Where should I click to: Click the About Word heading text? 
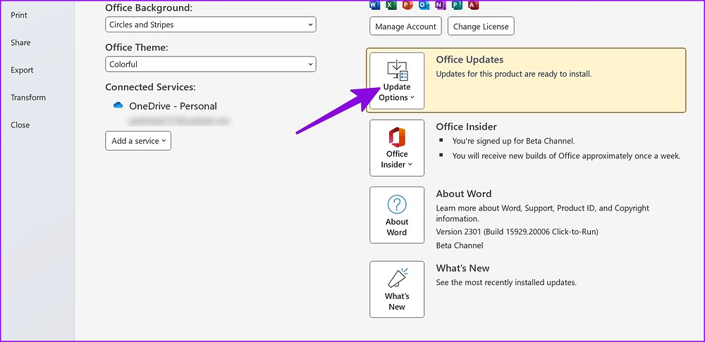464,194
